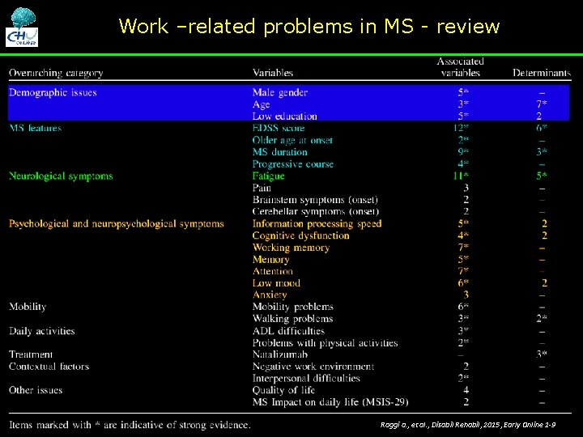Select the 'Contextual factors' category
This screenshot has height=437, width=583.
point(49,367)
